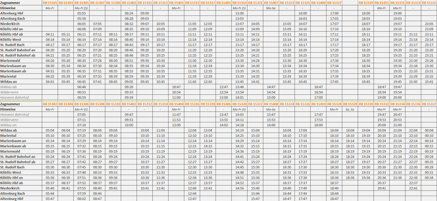Click the 11:47 Hosvenn Bahnhof time for RB 15404
This screenshot has width=437, height=201.
[176, 114]
